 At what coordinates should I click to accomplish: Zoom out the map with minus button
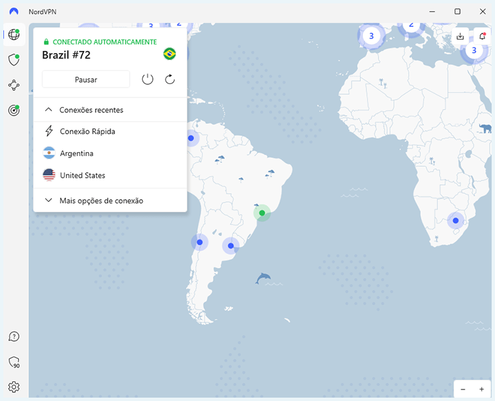(463, 390)
